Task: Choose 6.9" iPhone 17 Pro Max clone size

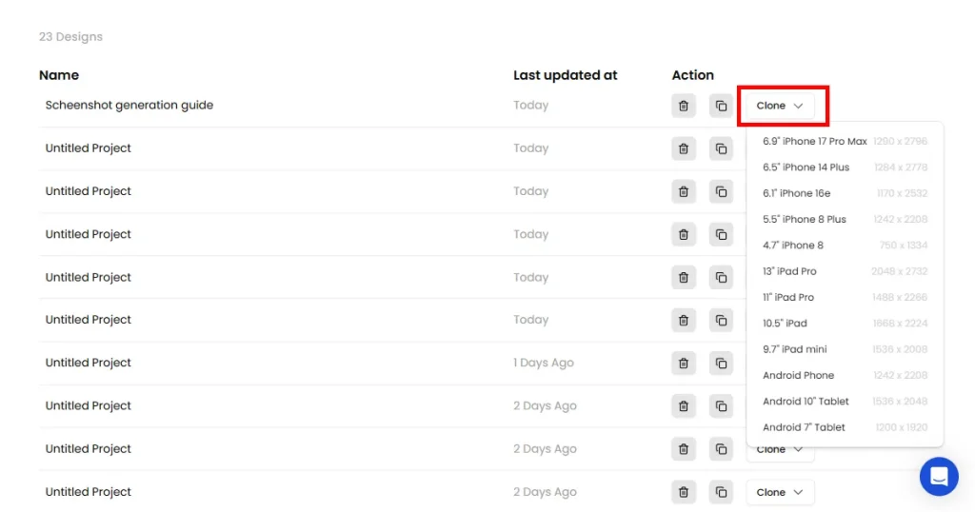Action: [x=845, y=141]
